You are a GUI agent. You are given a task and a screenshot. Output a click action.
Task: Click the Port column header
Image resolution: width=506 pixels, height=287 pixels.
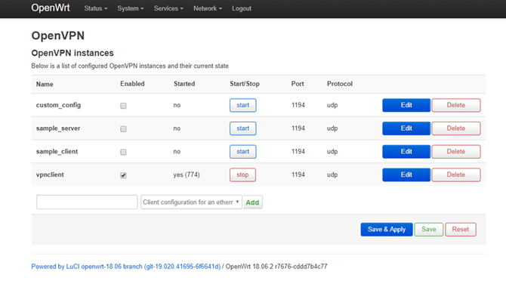(298, 84)
